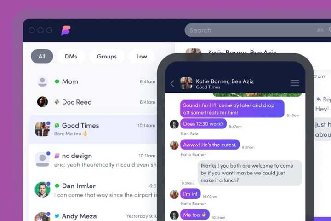Screen dimensions: 331x221
Task: Tap the "Me too" message bubble
Action: click(195, 215)
